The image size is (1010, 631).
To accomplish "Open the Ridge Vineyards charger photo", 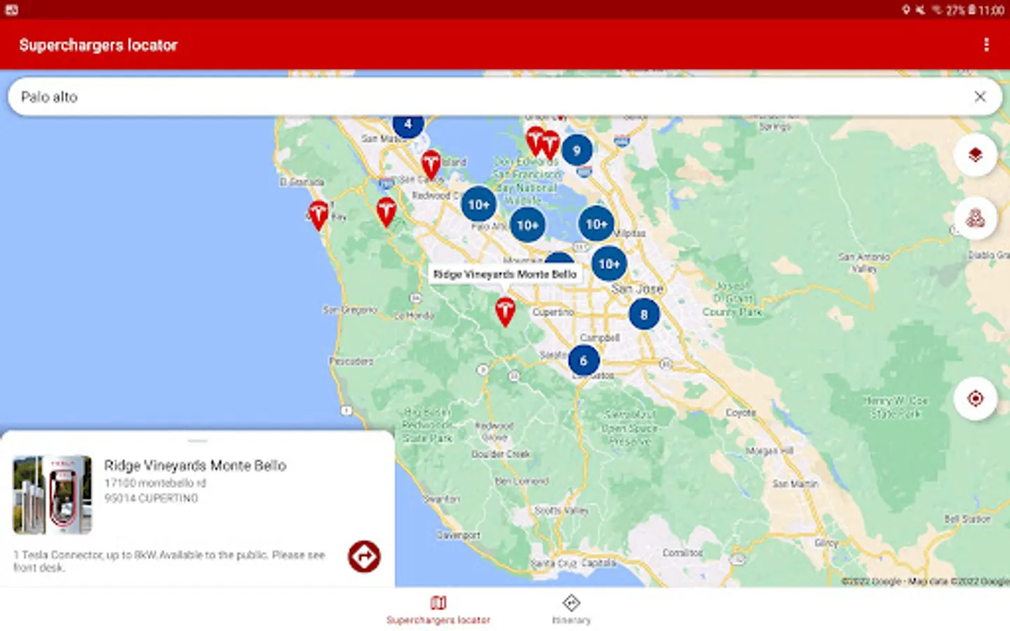I will pyautogui.click(x=53, y=494).
